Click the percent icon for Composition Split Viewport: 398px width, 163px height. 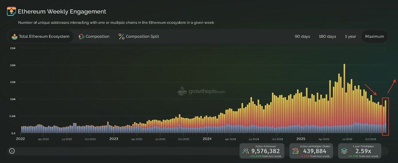[x=121, y=37]
